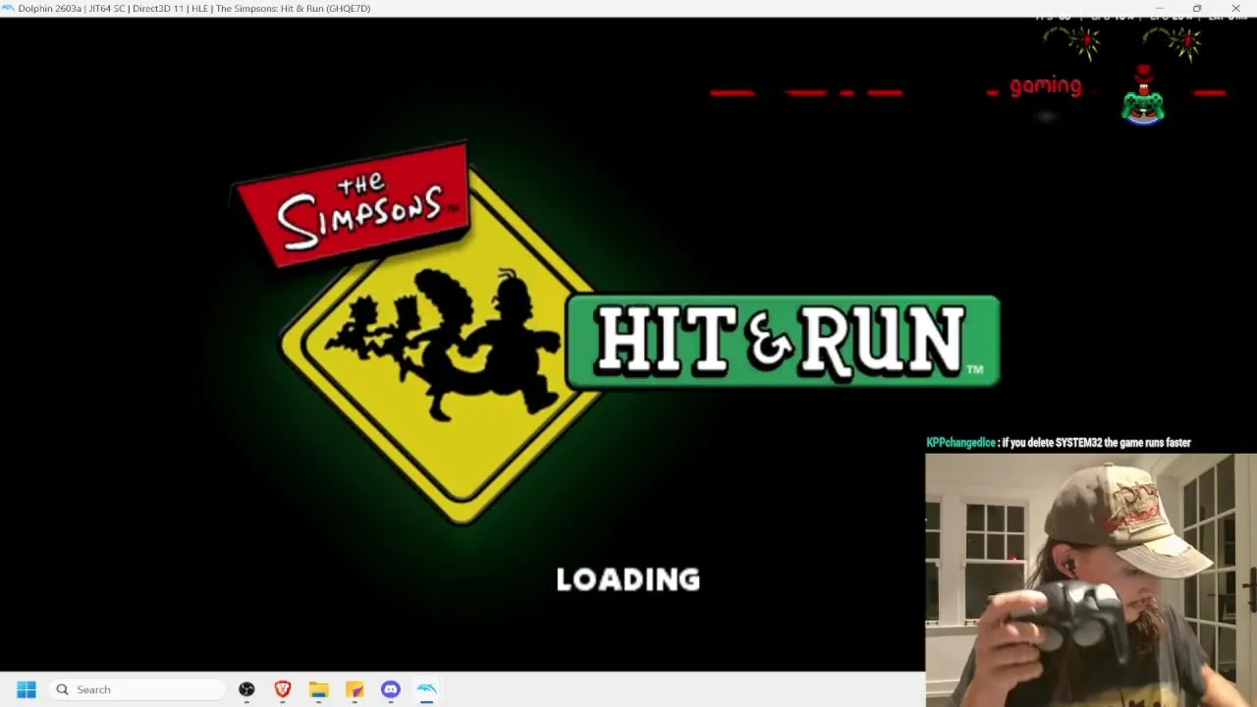Click the KPPchangedice chat message
This screenshot has height=707, width=1257.
(x=1059, y=443)
